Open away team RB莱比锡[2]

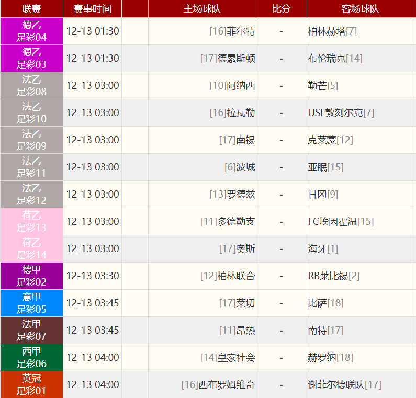pos(334,276)
